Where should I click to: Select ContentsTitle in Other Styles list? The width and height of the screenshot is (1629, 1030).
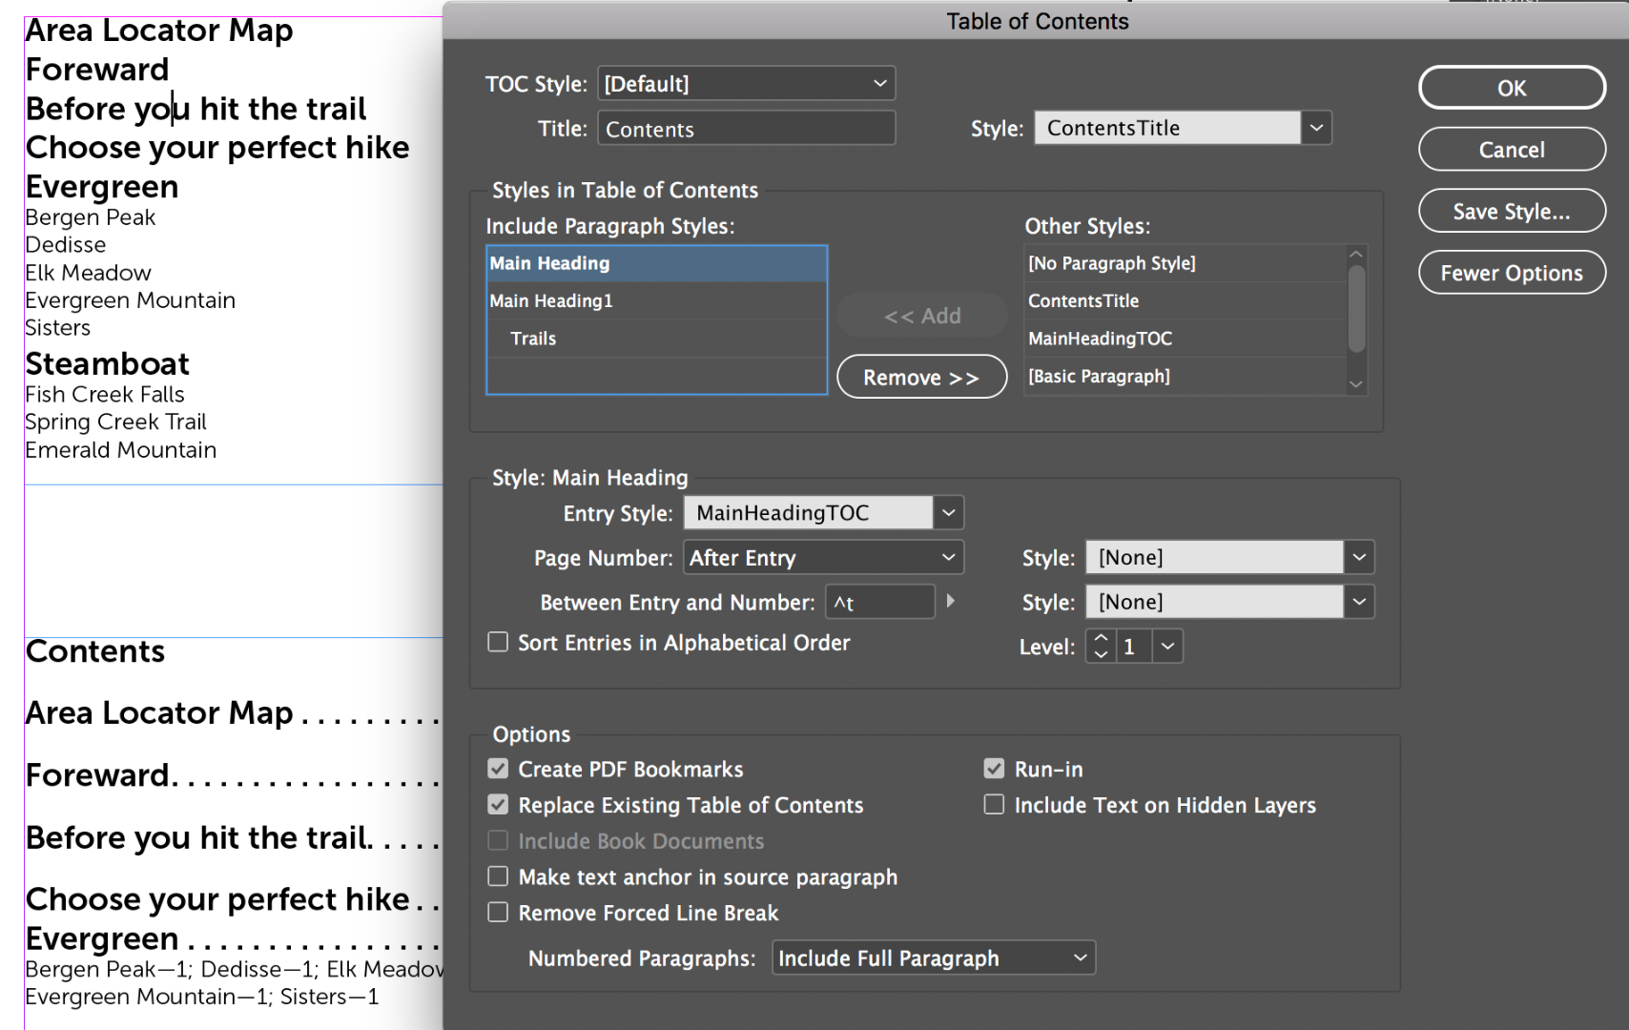point(1185,300)
